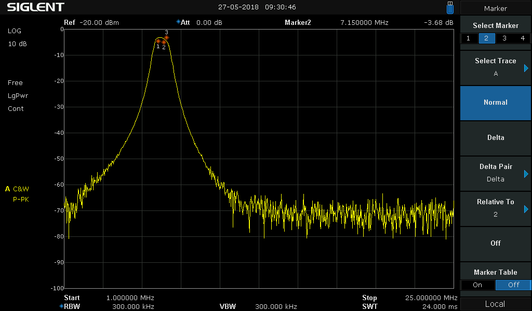
Task: Click the P-PK detector label
Action: [21, 200]
